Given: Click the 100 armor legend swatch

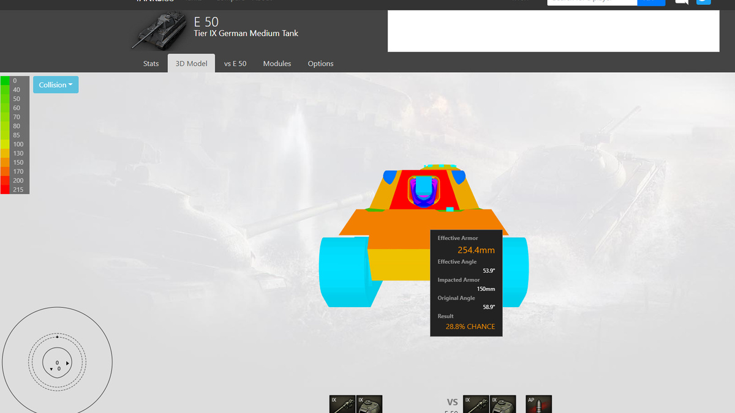Looking at the screenshot, I should (5, 144).
